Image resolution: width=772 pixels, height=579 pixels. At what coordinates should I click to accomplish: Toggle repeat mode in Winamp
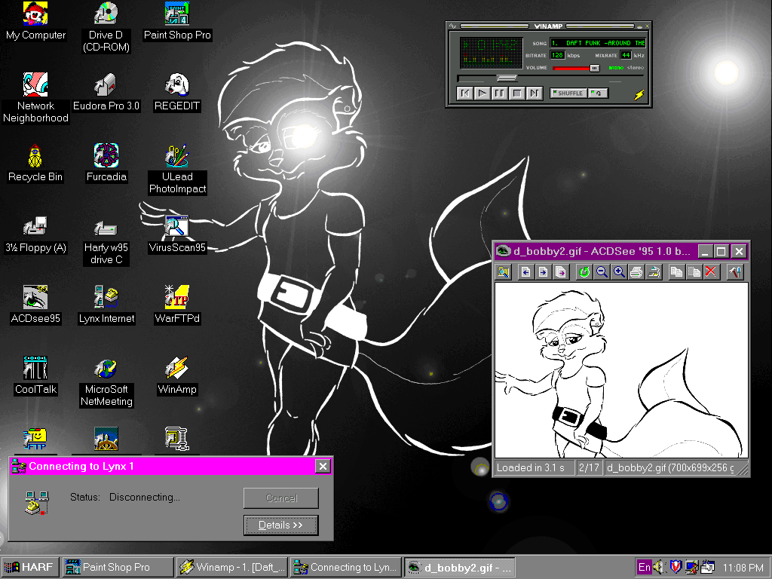coord(598,93)
